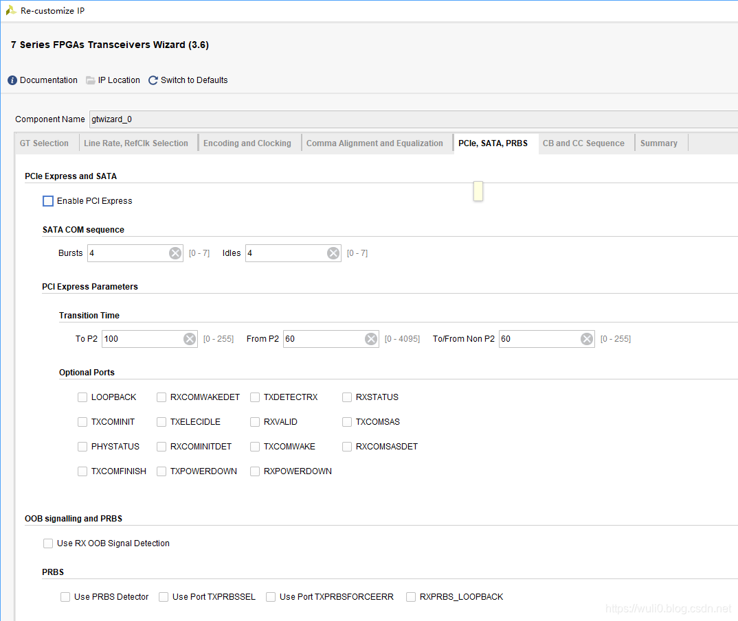Check the RXCOMSASDET checkbox
Image resolution: width=738 pixels, height=621 pixels.
pyautogui.click(x=347, y=447)
